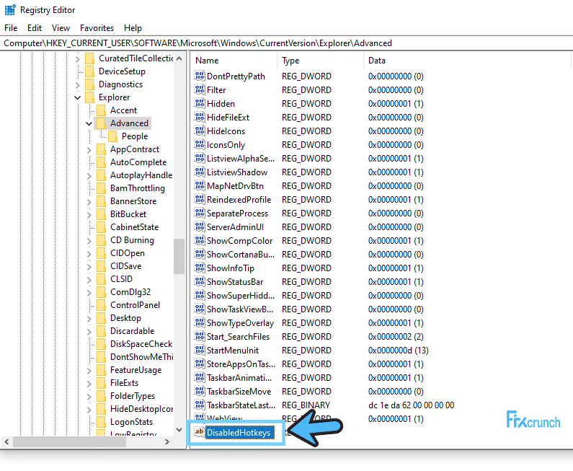The image size is (573, 471).
Task: Click the horizontal scrollbar left arrow
Action: [x=6, y=441]
